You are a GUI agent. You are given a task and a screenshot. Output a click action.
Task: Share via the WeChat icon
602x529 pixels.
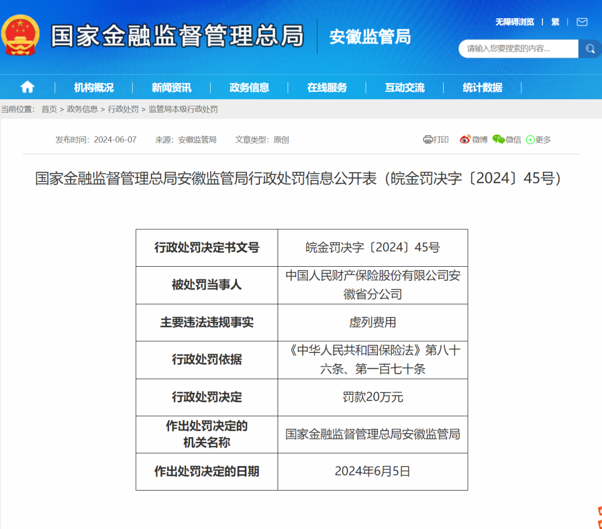[x=498, y=140]
